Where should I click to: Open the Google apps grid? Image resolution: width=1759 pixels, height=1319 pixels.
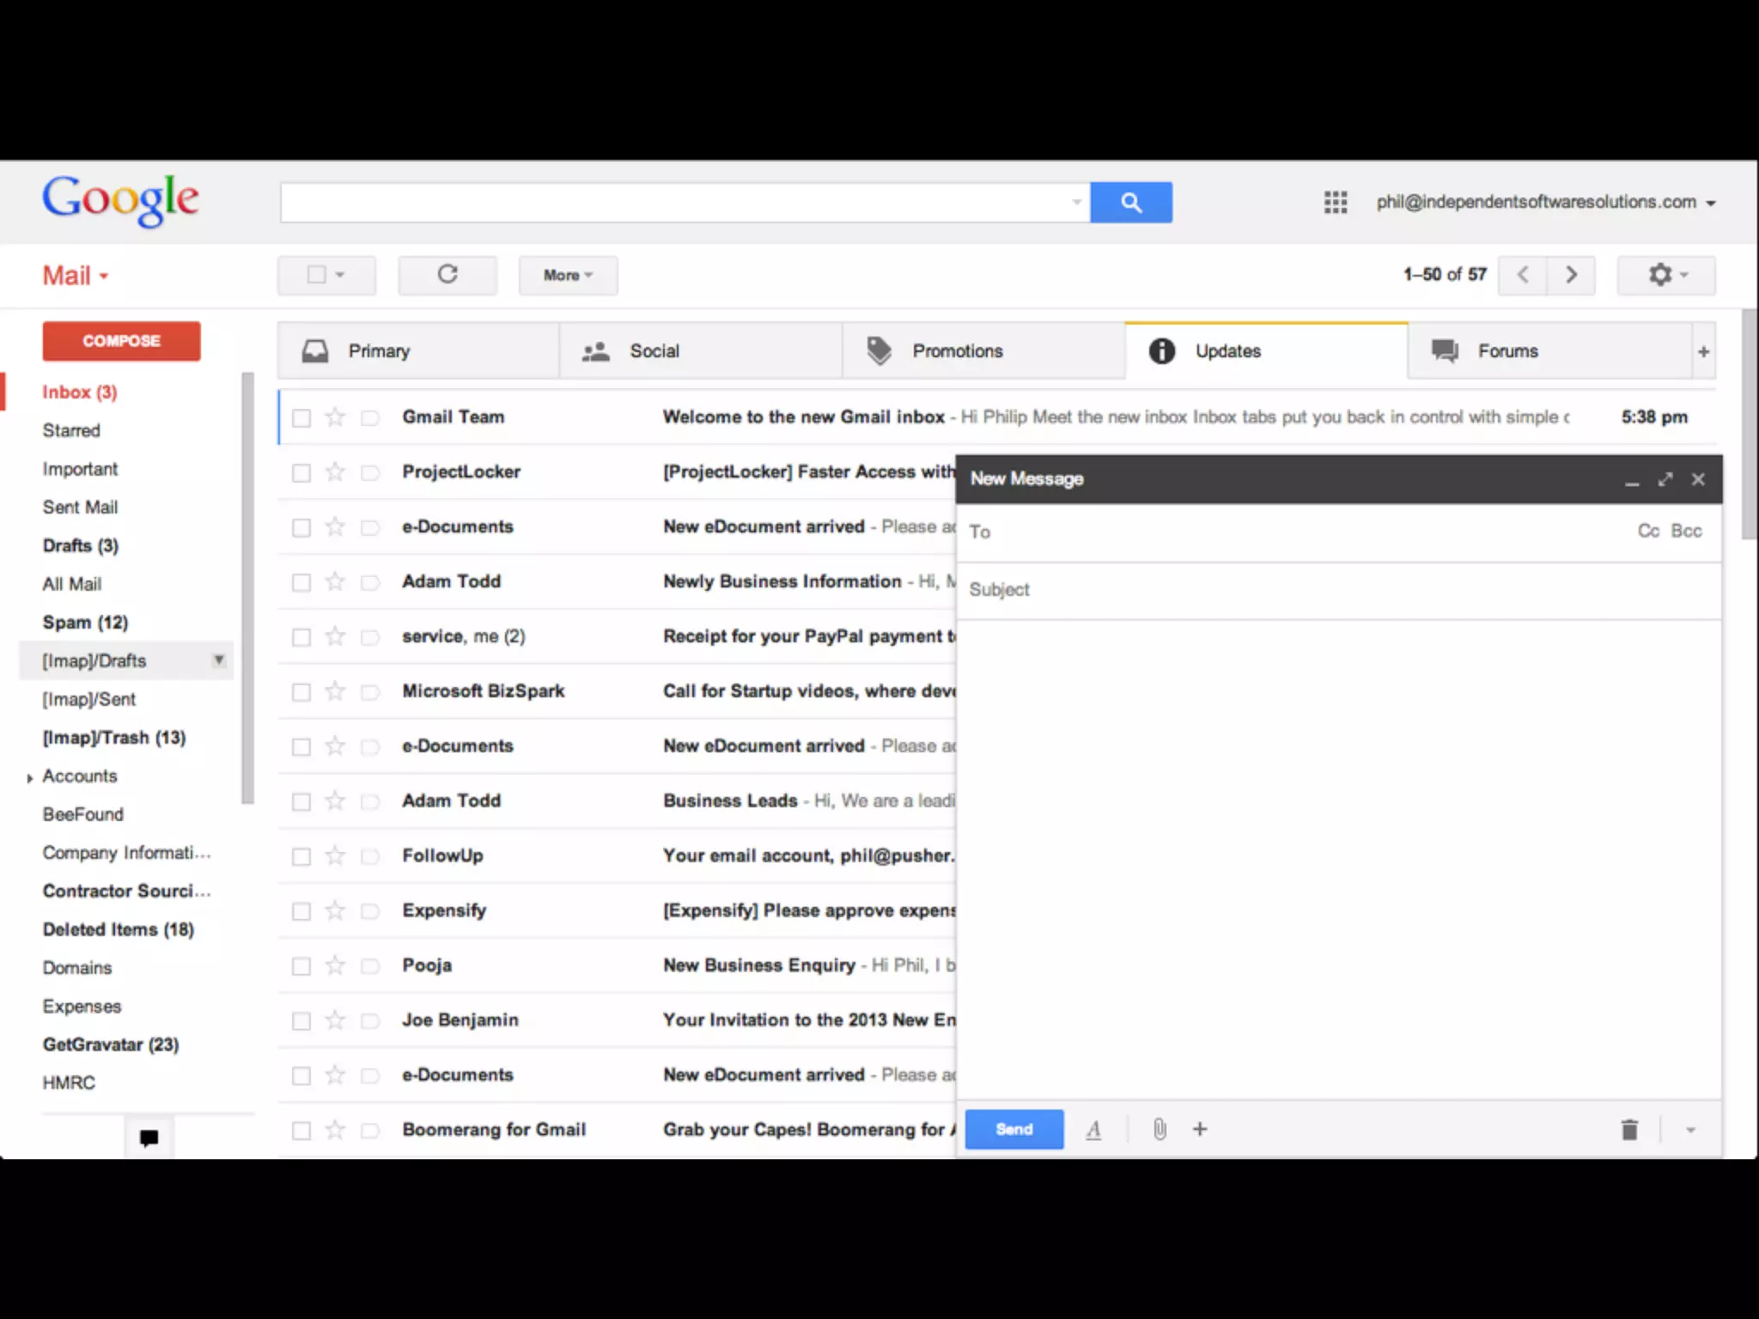tap(1335, 203)
